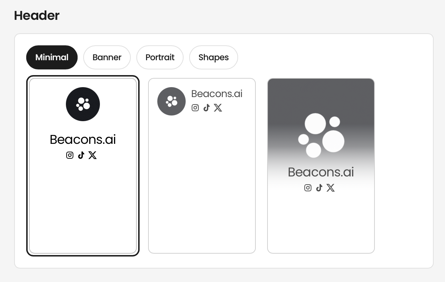Click Instagram icon in gradient layout card
The image size is (445, 282).
(x=308, y=188)
